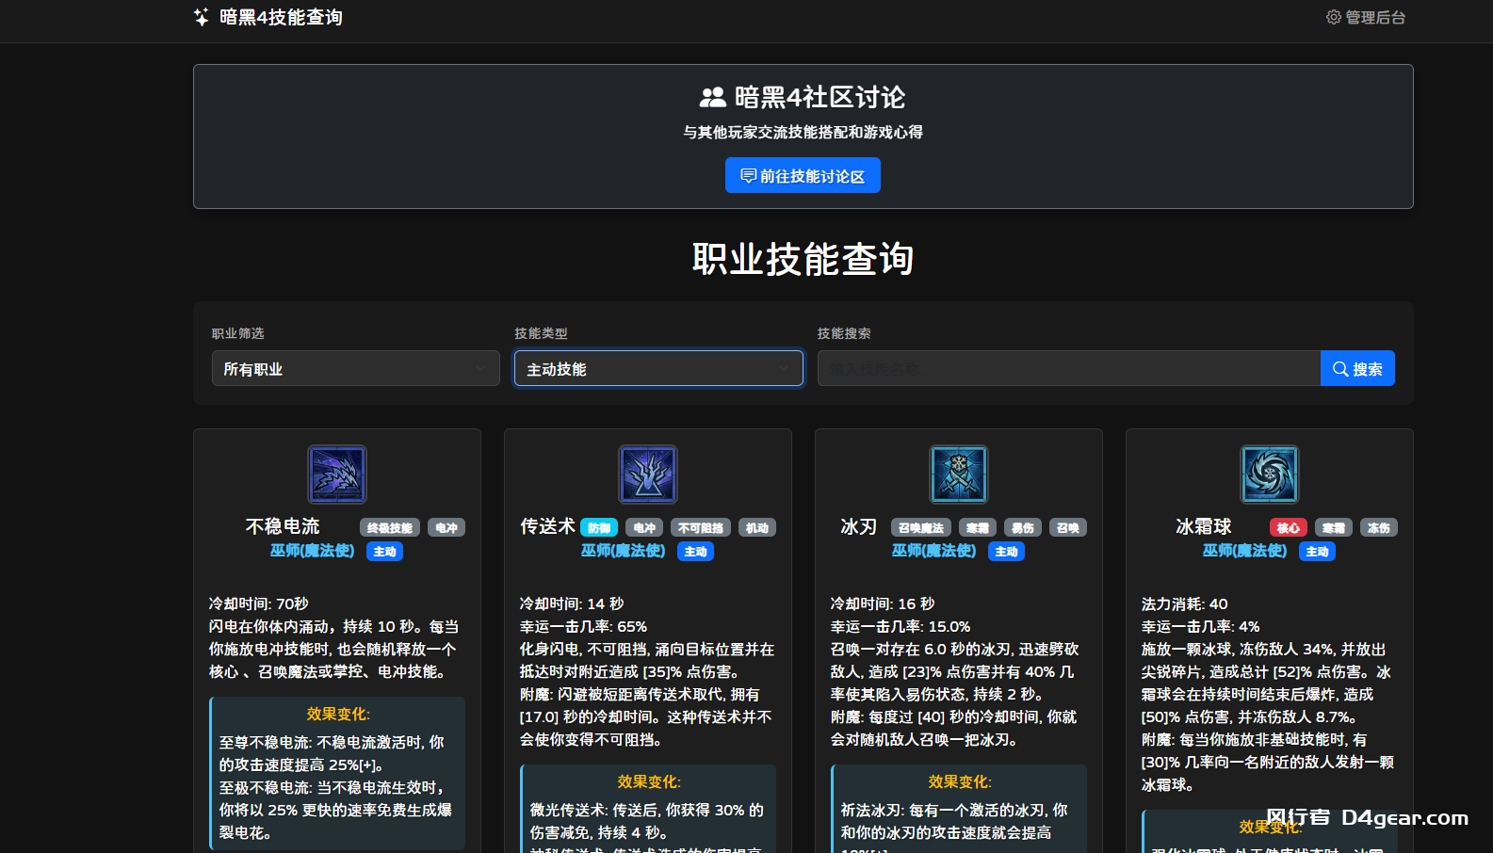Click the 机动 tag on 传送术
The height and width of the screenshot is (853, 1493).
pos(757,528)
